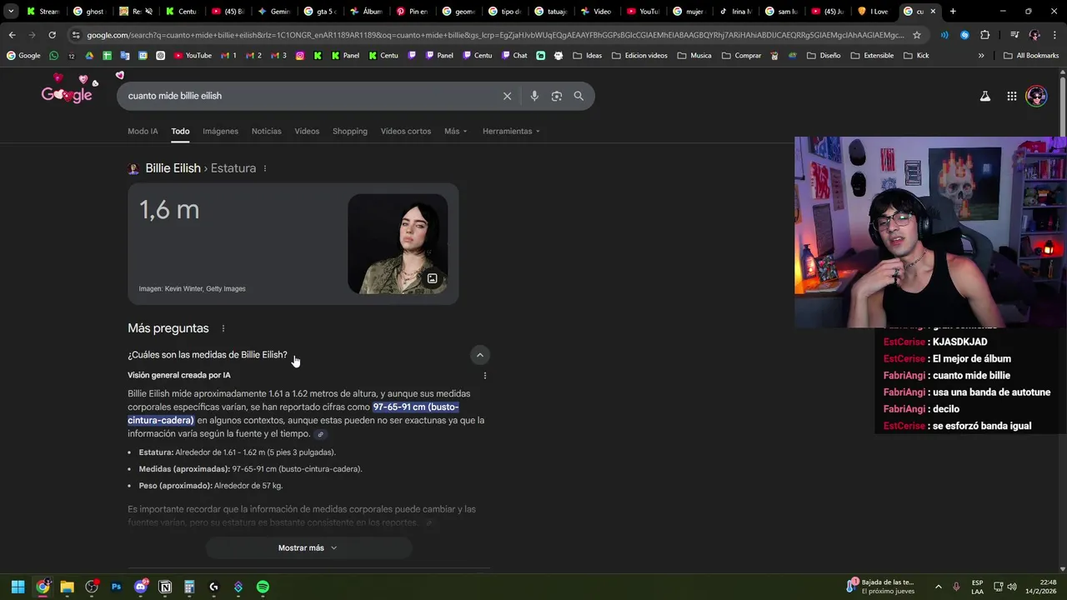Open the YouTube bookmark
The width and height of the screenshot is (1067, 600).
pyautogui.click(x=193, y=55)
